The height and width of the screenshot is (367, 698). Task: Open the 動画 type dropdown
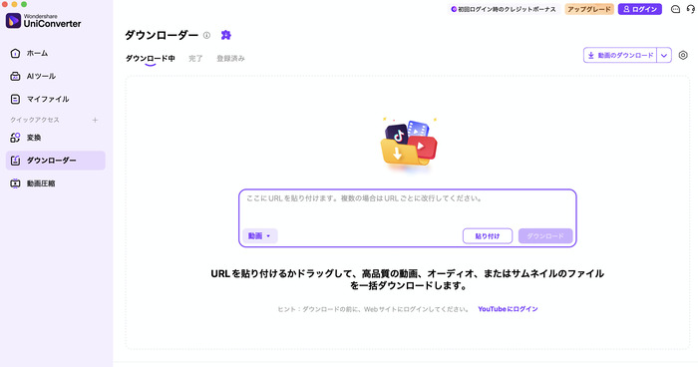coord(260,236)
